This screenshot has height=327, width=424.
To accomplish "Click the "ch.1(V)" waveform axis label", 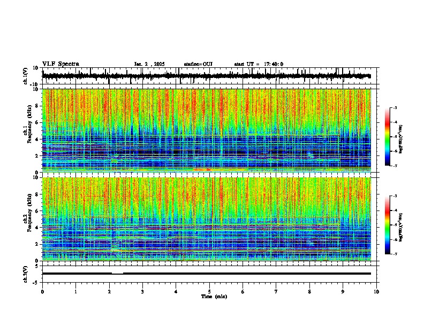I will click(x=26, y=76).
